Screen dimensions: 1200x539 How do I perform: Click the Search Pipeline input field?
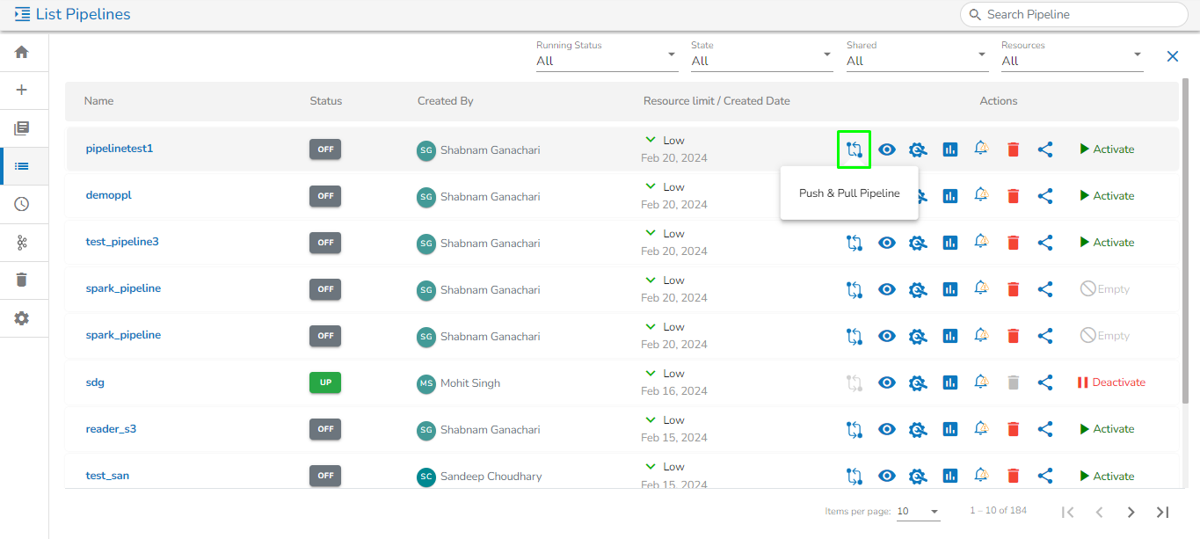(x=1081, y=15)
